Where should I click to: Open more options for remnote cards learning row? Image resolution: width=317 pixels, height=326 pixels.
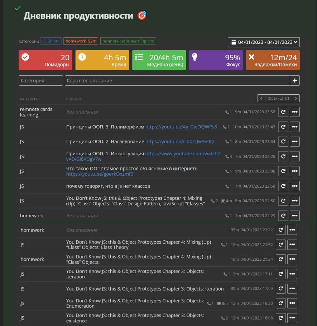click(295, 112)
